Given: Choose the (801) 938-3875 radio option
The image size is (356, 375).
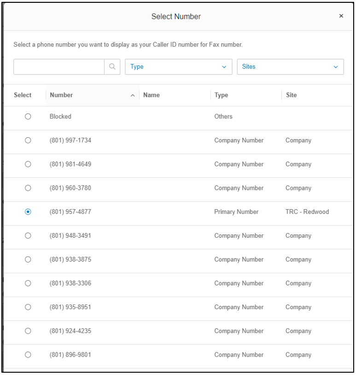Looking at the screenshot, I should (x=28, y=259).
